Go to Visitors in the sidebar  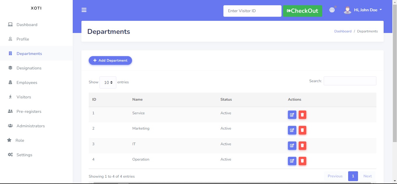(24, 97)
